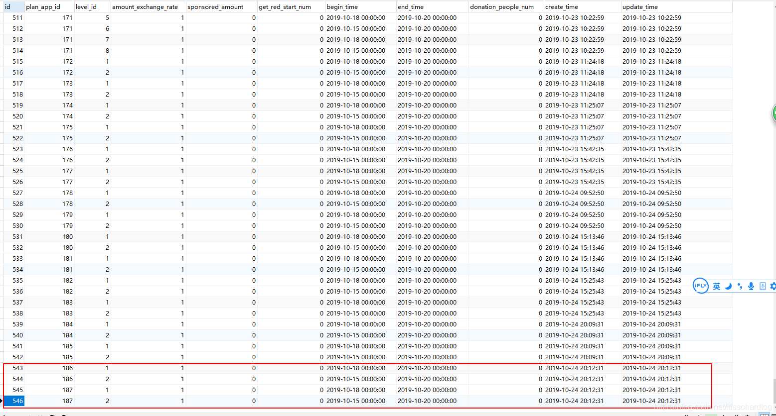Screen dimensions: 776x416
Task: Select the begin_time column header
Action: (360, 7)
